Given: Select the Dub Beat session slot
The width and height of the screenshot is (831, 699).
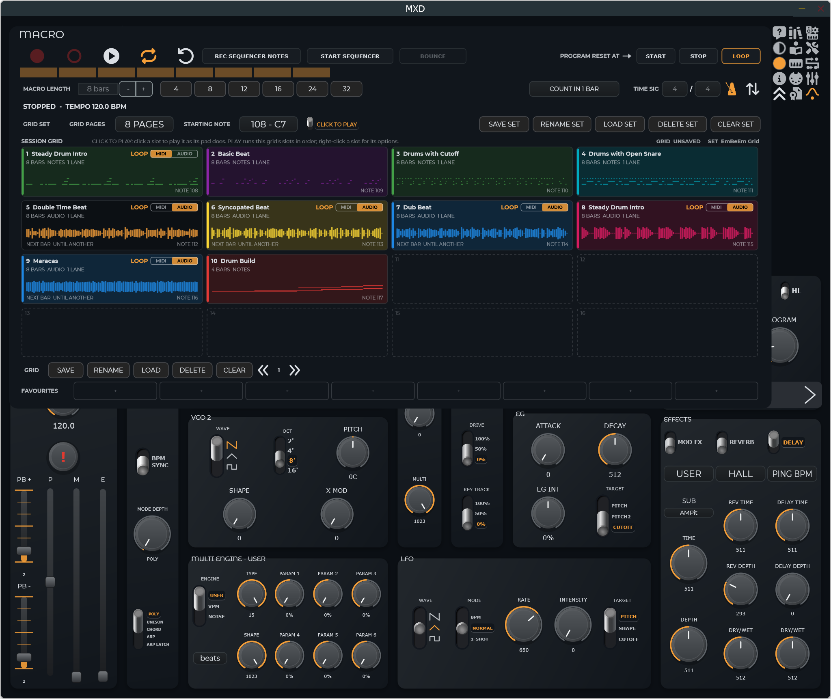Looking at the screenshot, I should (482, 225).
